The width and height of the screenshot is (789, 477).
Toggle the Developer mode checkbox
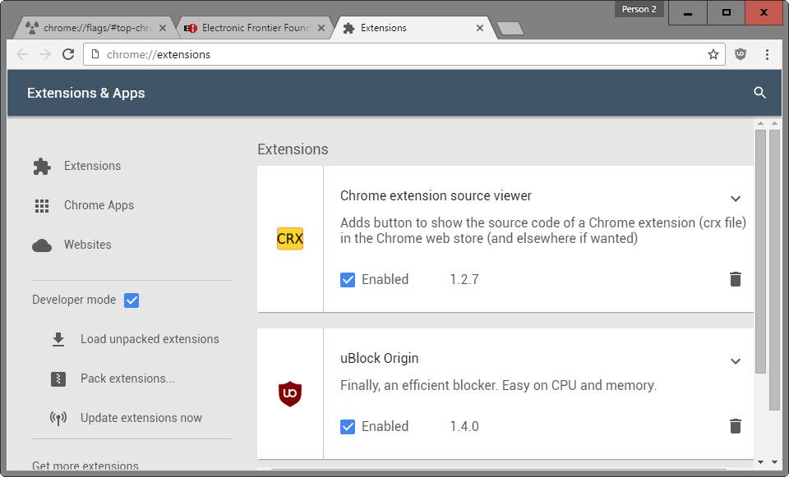coord(131,300)
